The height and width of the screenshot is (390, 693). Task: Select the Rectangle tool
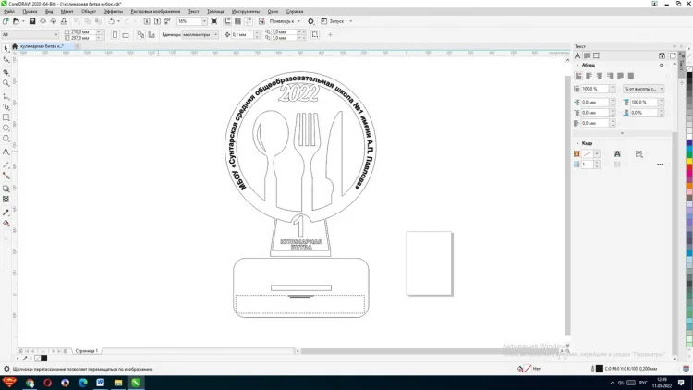point(6,117)
